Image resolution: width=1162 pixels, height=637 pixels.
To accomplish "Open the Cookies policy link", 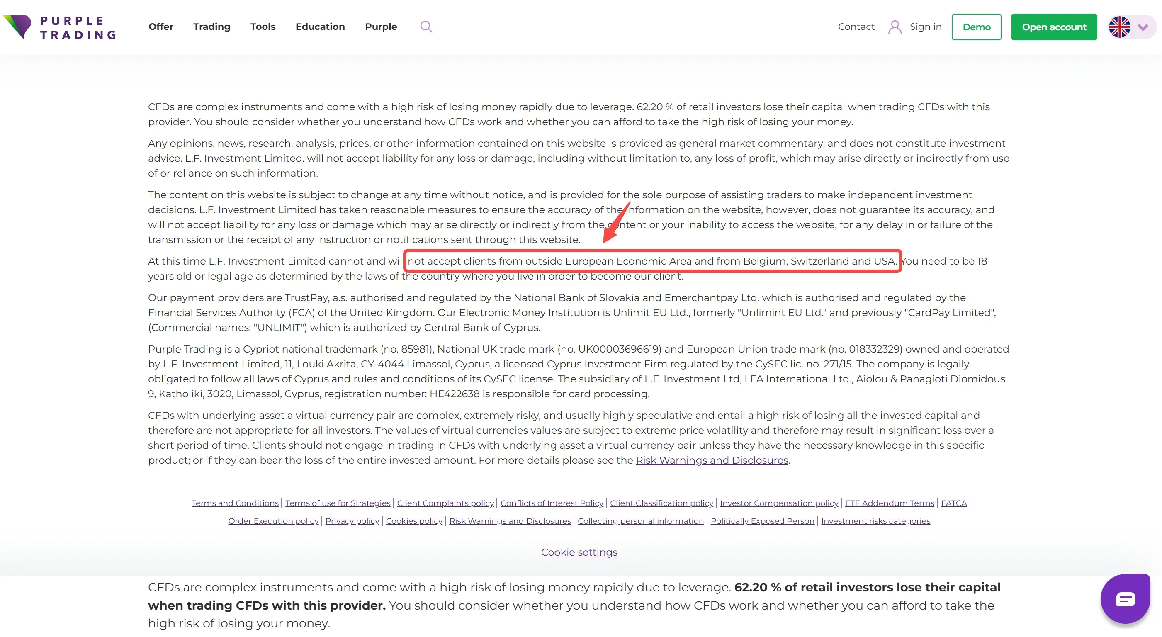I will (x=414, y=521).
